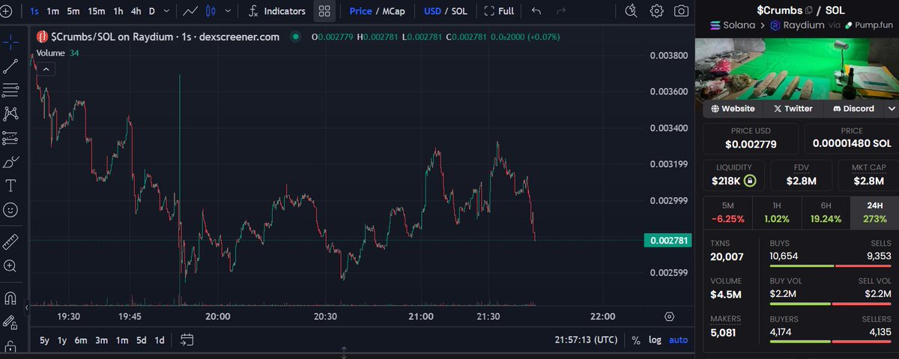
Task: Open the layout grid selector
Action: [324, 11]
